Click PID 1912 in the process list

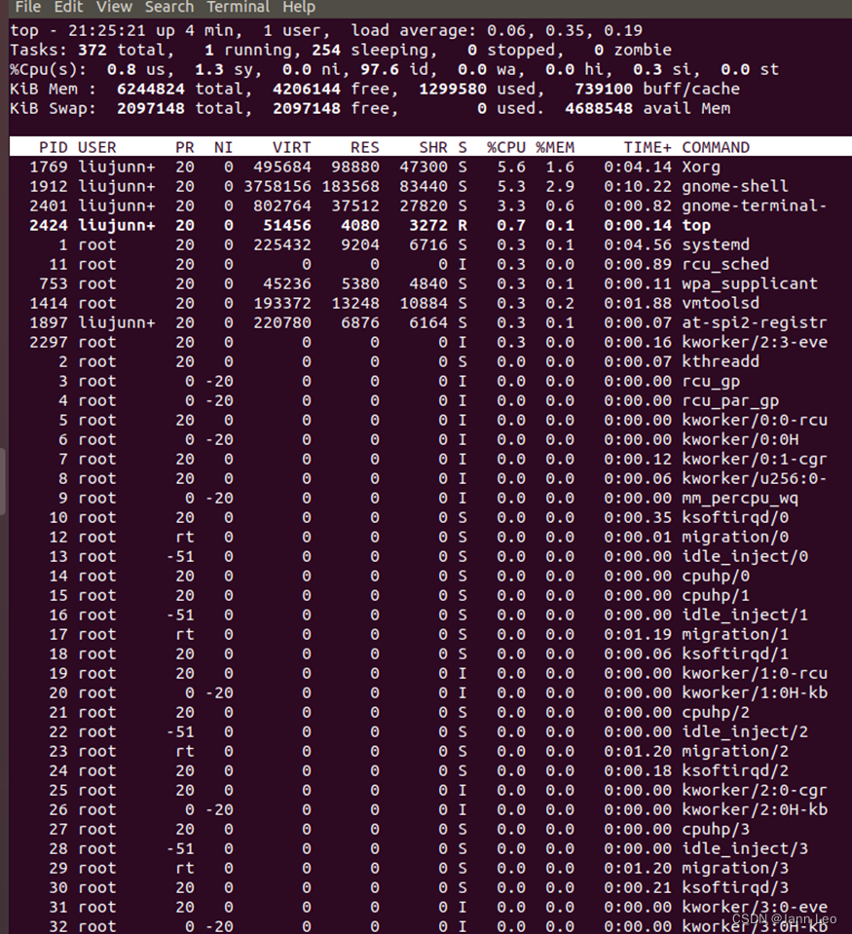(49, 186)
